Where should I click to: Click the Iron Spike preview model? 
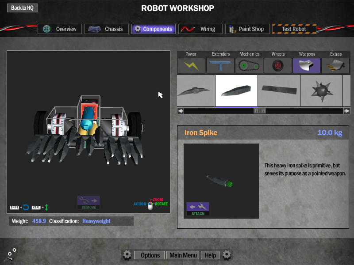(219, 181)
